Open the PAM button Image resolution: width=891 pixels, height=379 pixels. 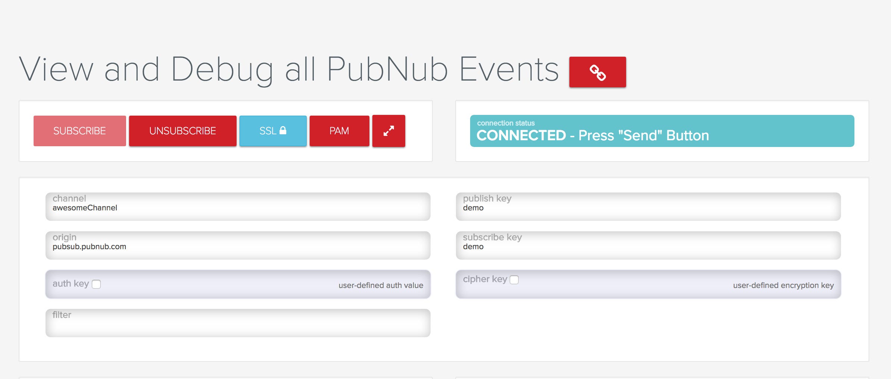339,131
